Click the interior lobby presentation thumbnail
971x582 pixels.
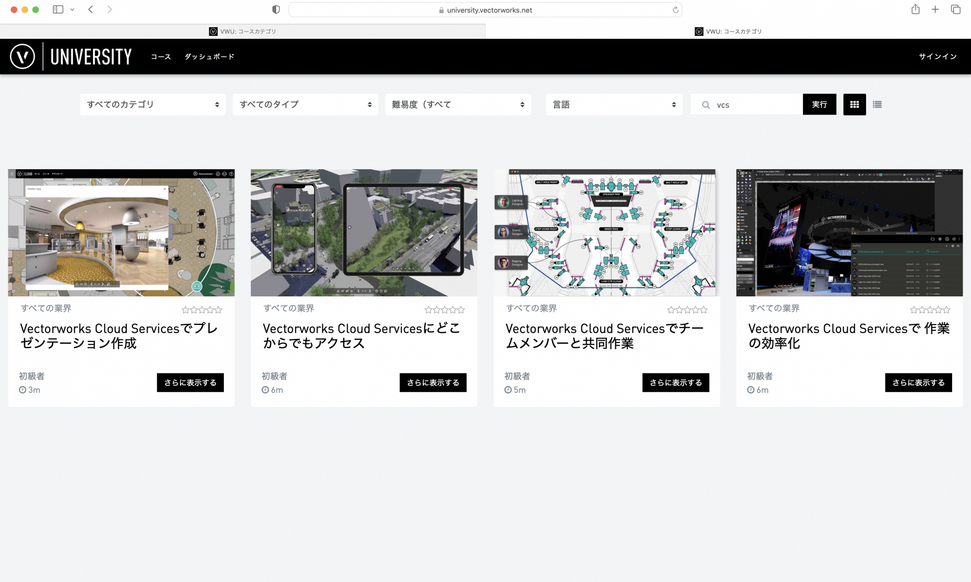(x=121, y=233)
